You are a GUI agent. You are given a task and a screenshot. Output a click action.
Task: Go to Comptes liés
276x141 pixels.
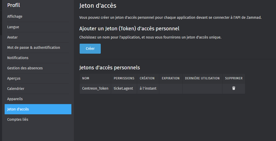click(x=18, y=119)
